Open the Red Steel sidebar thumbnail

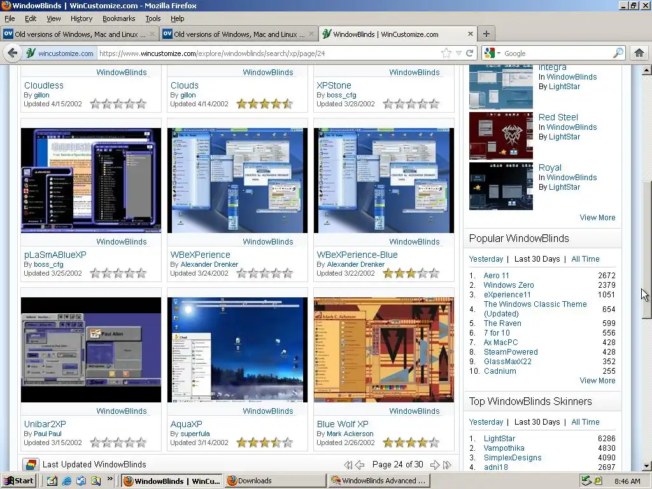click(x=500, y=136)
